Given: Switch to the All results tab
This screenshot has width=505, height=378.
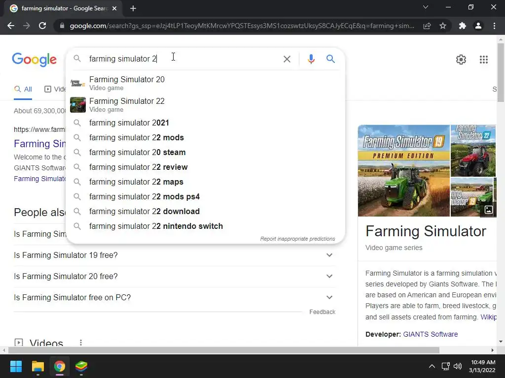Looking at the screenshot, I should tap(23, 89).
